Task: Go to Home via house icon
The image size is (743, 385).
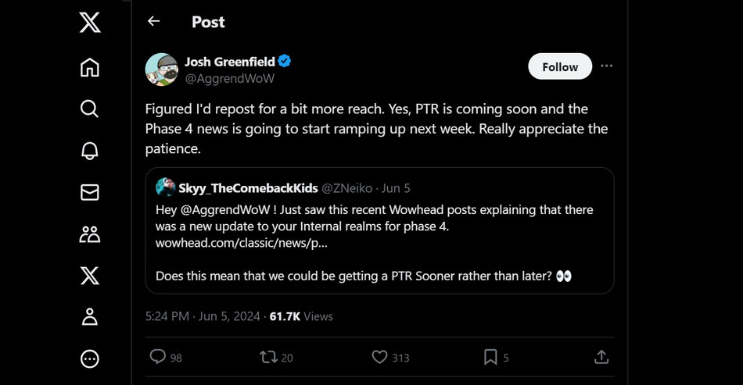Action: [x=90, y=68]
